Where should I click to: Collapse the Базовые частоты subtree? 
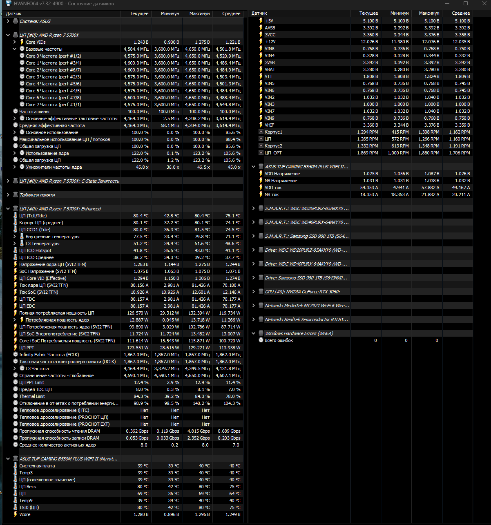pos(15,49)
